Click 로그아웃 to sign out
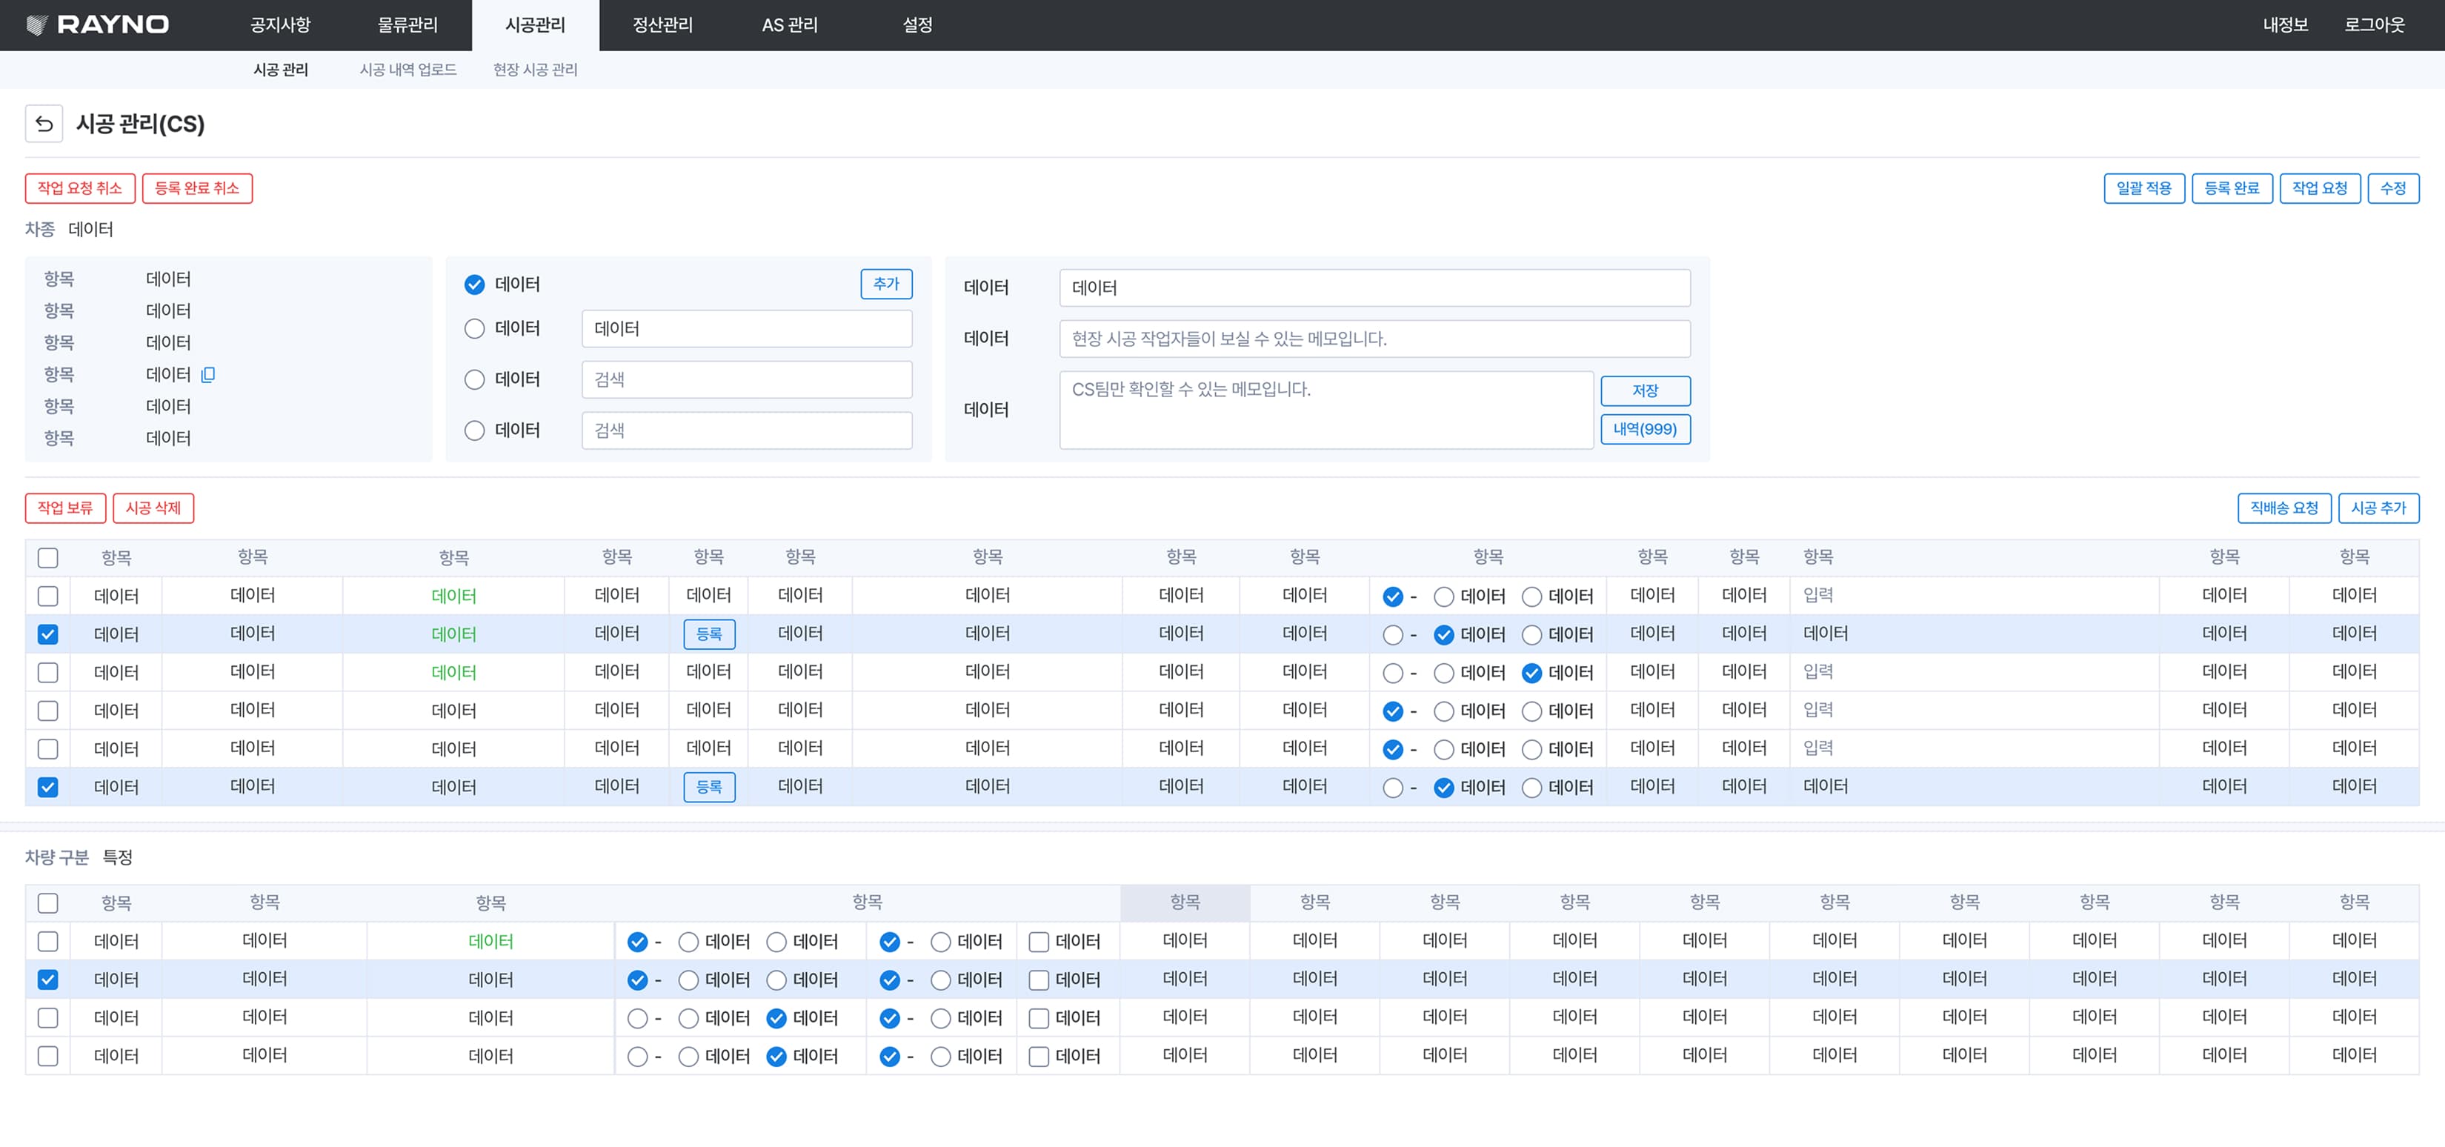The height and width of the screenshot is (1147, 2445). (2374, 24)
